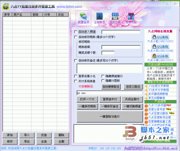Click the 一键修改备注 button

tap(110, 106)
